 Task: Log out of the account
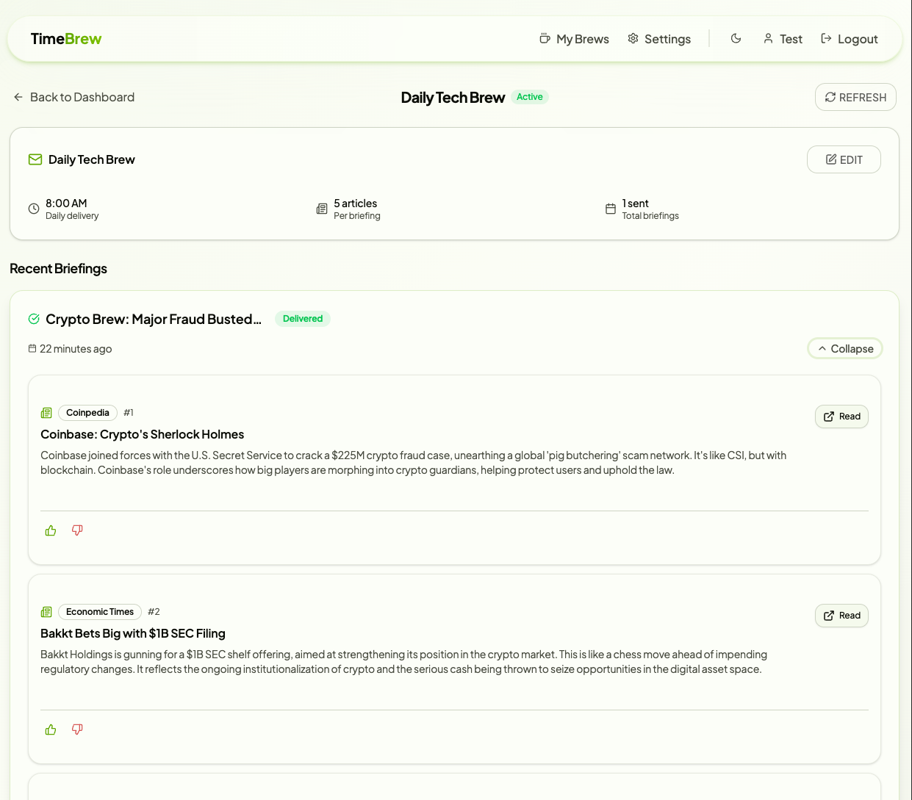coord(850,39)
